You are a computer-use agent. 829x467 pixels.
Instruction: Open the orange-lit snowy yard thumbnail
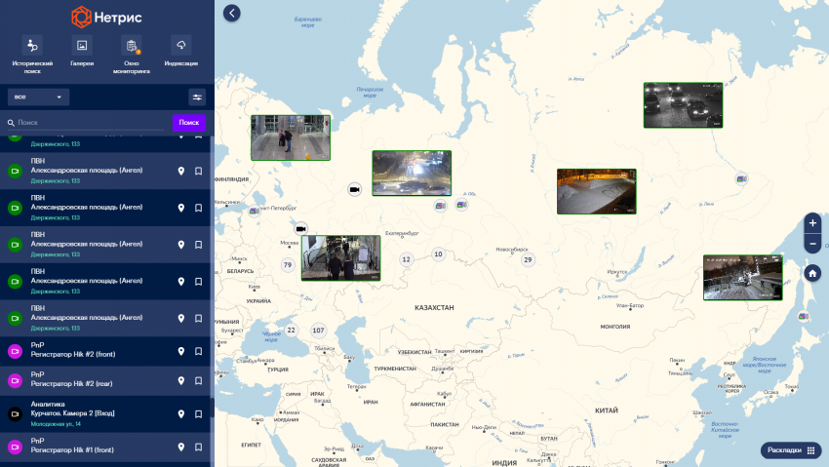(596, 191)
